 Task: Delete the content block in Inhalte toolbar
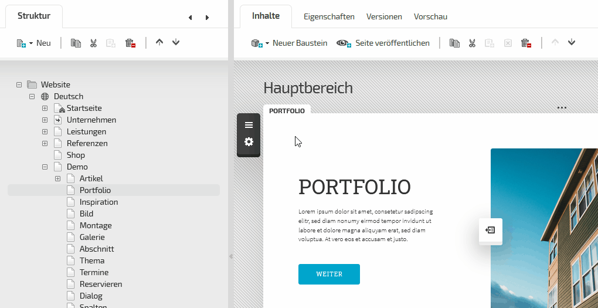[x=526, y=43]
